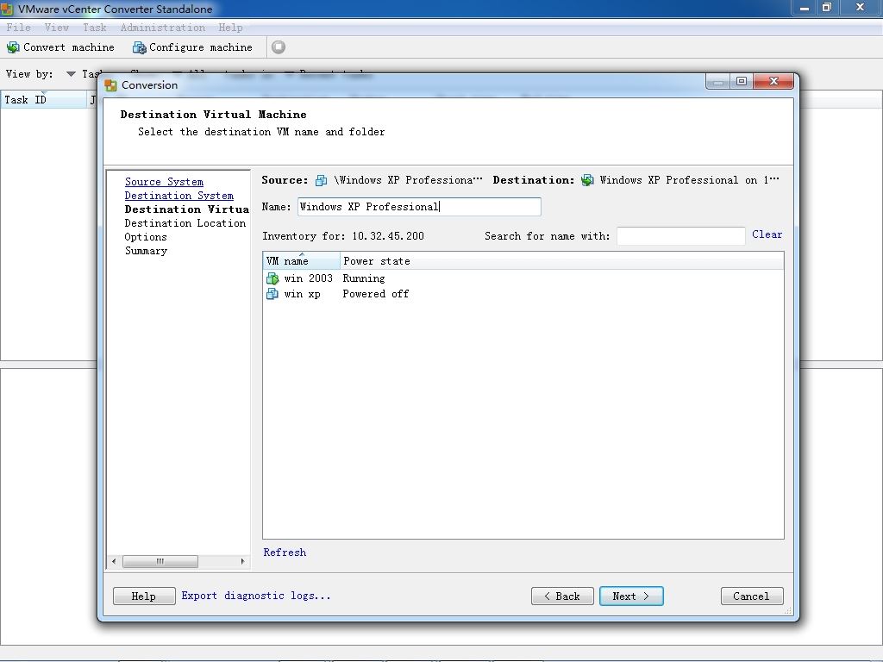Open the Administration menu

coord(163,28)
